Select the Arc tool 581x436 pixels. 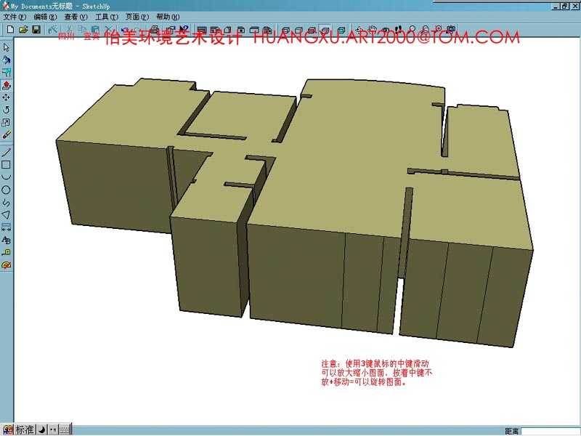[7, 177]
